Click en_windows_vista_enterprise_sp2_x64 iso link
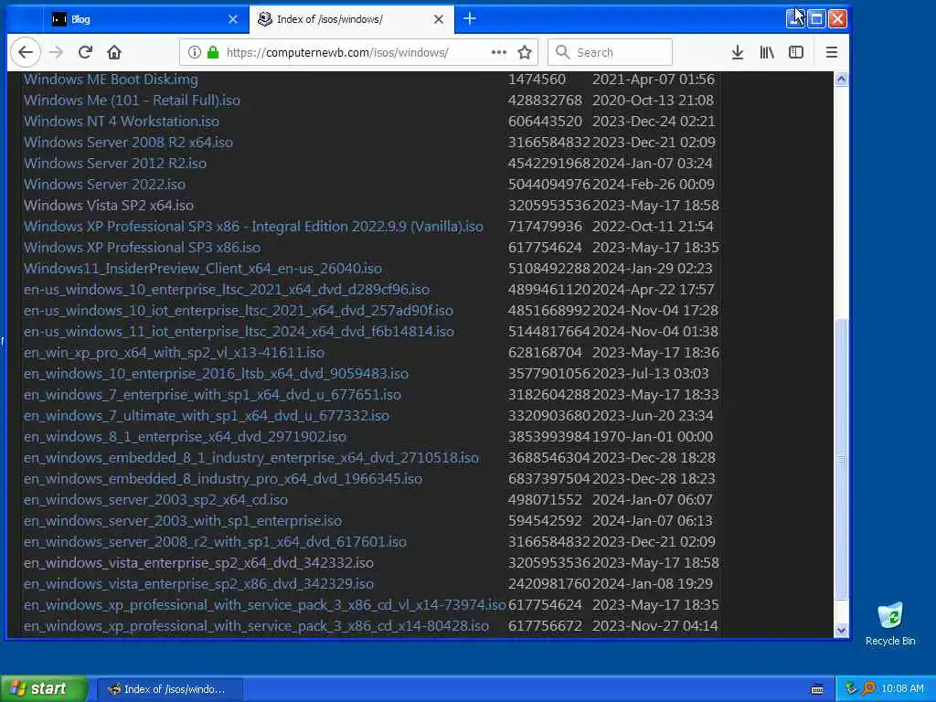The image size is (936, 702). pos(198,562)
